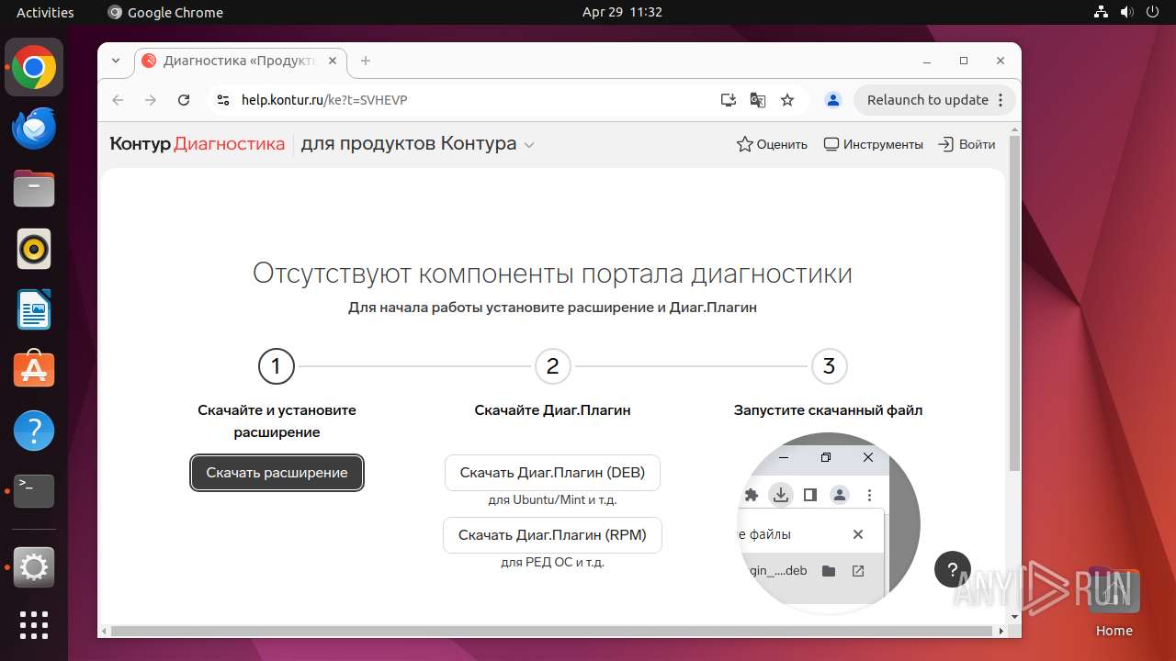Viewport: 1176px width, 661px height.
Task: View site information icon in address bar
Action: pos(221,100)
